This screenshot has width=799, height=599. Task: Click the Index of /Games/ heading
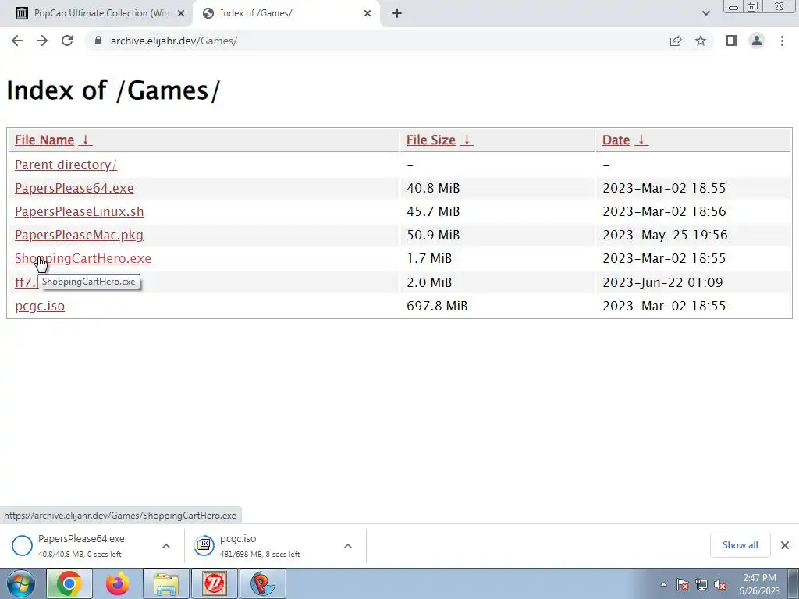[x=113, y=91]
